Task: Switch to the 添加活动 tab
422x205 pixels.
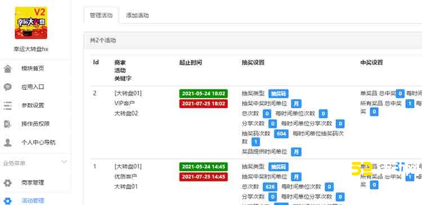Action: coord(137,15)
